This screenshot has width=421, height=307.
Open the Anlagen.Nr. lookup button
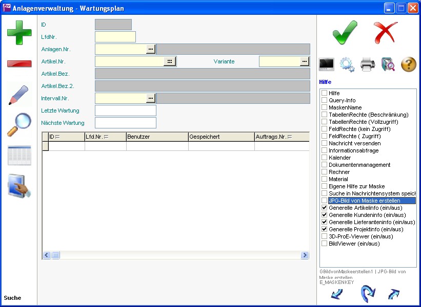click(151, 49)
